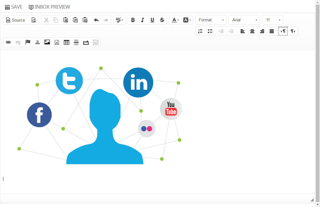Toggle Italic text style

coord(143,20)
